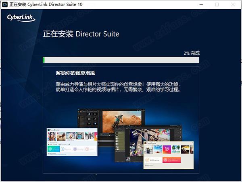Screen dimensions: 242x182
Task: Click the '正在安装 Director Suite' heading
Action: pos(81,34)
